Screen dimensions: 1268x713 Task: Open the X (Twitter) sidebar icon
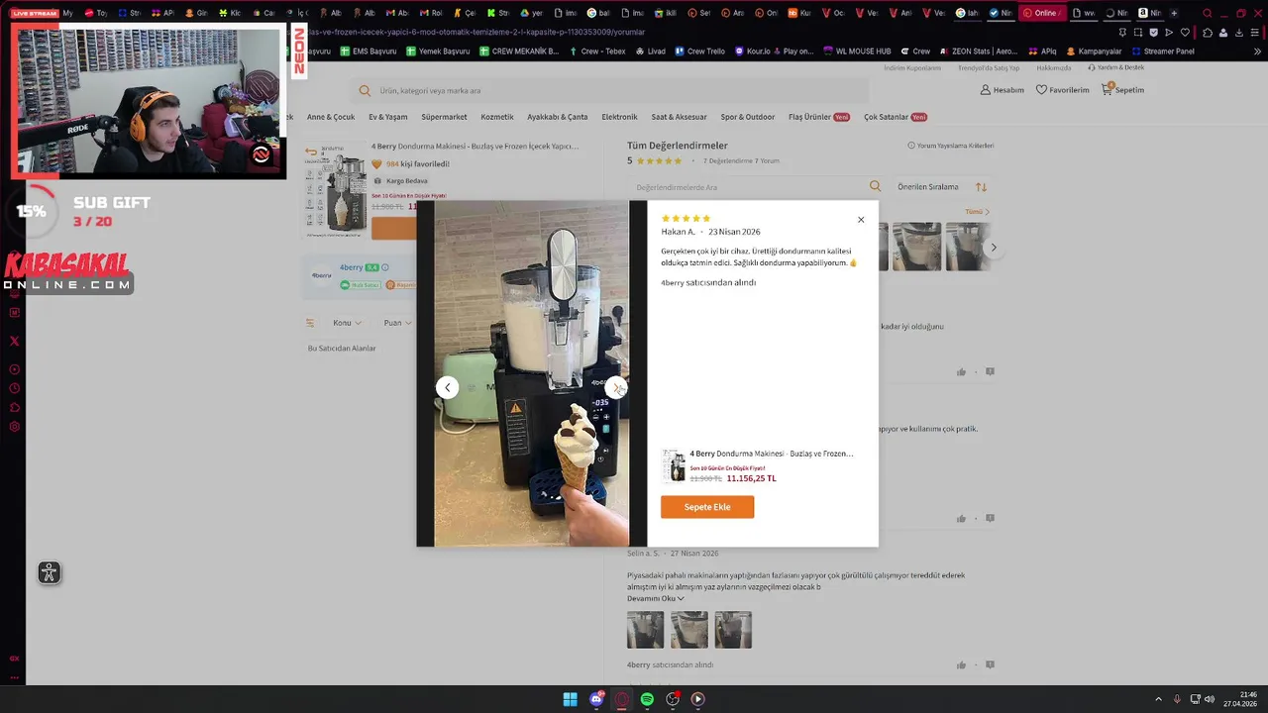[x=14, y=341]
